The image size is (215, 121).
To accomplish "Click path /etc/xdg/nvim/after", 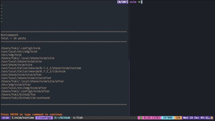I will click(x=16, y=84).
